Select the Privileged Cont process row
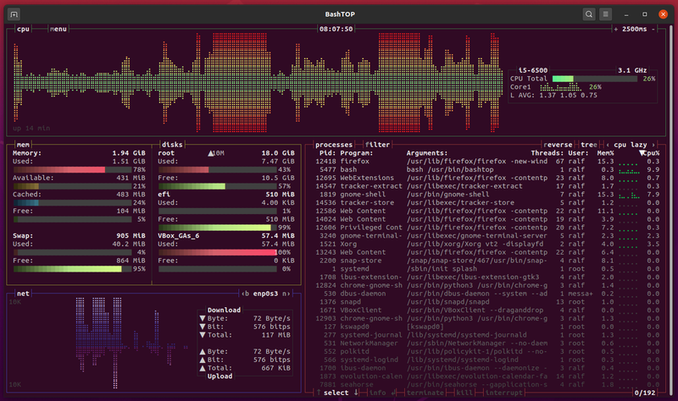This screenshot has height=401, width=678. pyautogui.click(x=487, y=228)
